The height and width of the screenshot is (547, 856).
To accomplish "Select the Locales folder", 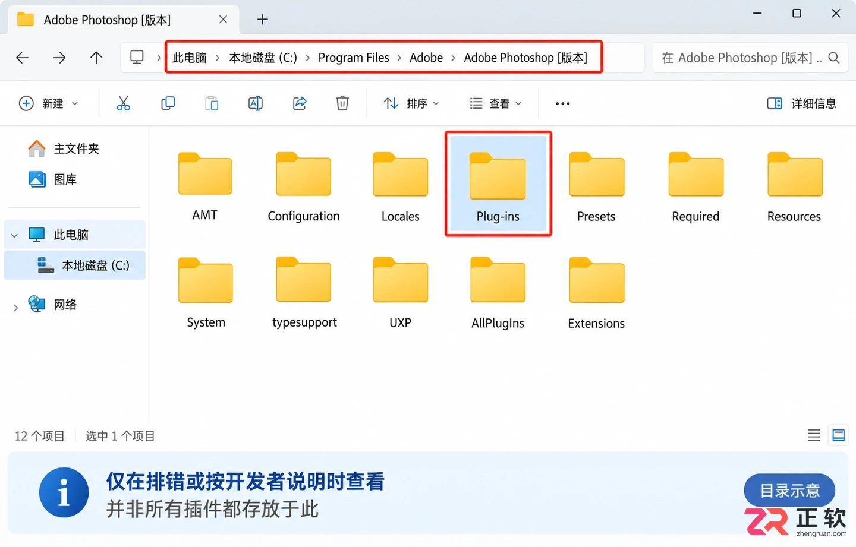I will tap(401, 186).
